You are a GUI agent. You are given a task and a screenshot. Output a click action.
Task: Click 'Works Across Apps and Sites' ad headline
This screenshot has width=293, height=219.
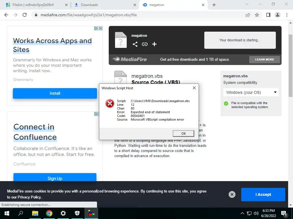[x=52, y=45]
